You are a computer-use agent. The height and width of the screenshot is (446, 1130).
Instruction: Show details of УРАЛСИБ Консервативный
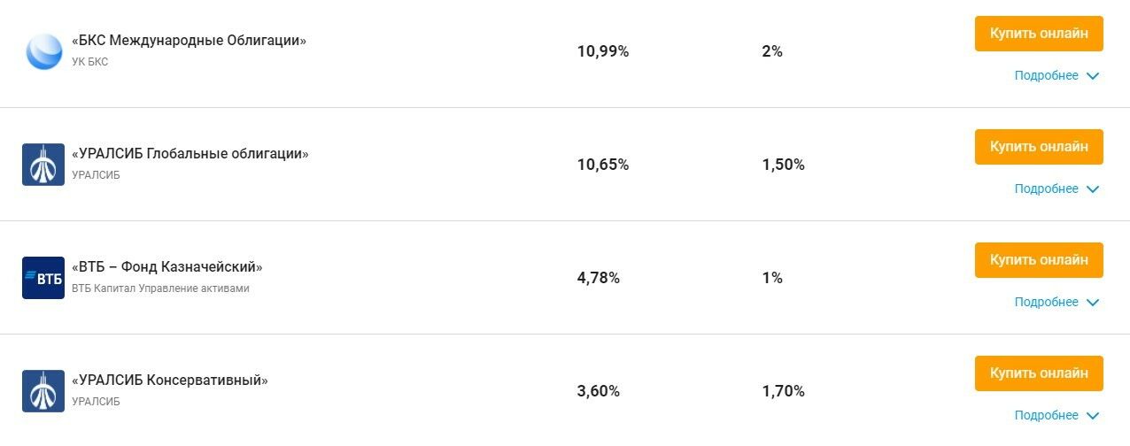click(1056, 416)
